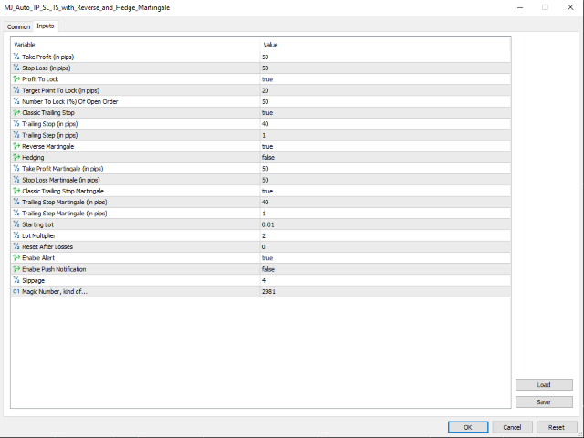The width and height of the screenshot is (584, 438).
Task: Click the Cancel button
Action: (x=512, y=427)
